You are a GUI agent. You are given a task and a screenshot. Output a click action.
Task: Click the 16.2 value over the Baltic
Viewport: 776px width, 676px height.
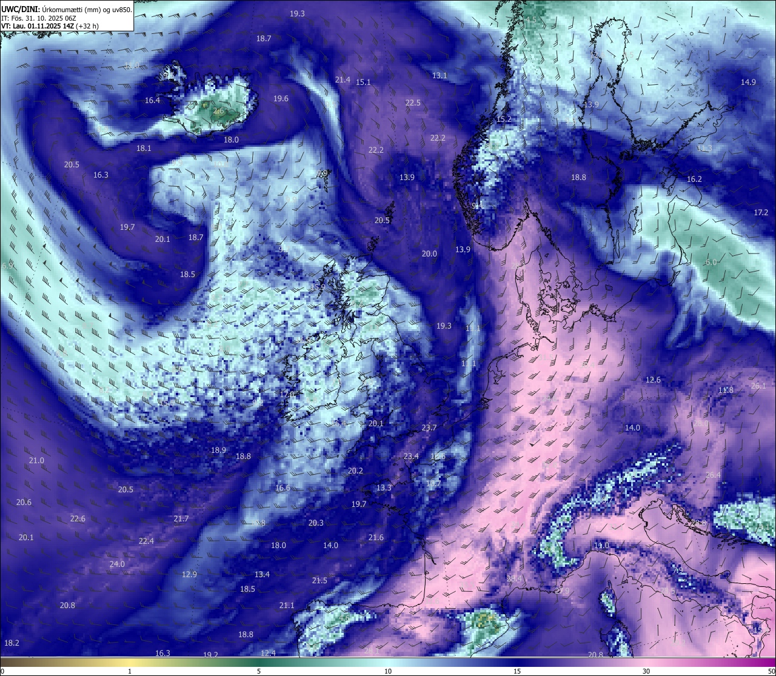pos(694,179)
